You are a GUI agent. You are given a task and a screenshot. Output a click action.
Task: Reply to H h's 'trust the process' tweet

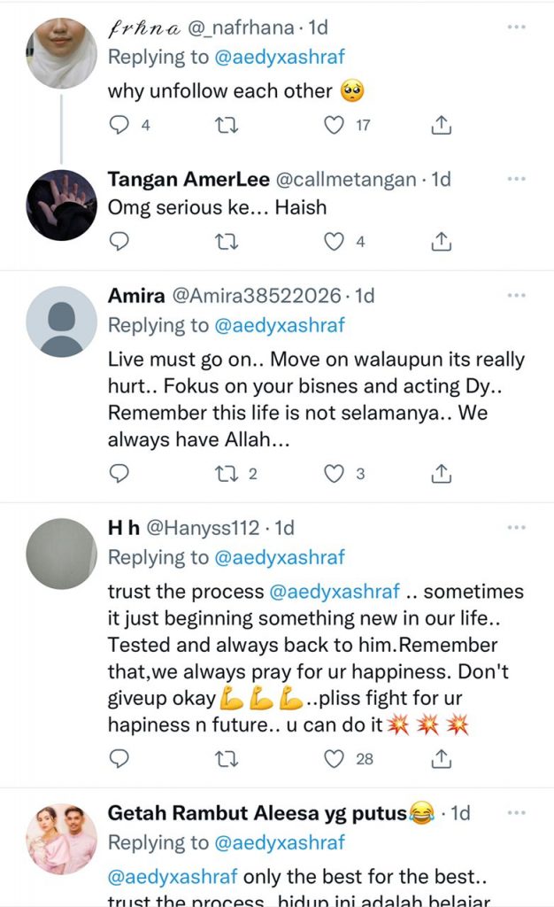click(119, 759)
